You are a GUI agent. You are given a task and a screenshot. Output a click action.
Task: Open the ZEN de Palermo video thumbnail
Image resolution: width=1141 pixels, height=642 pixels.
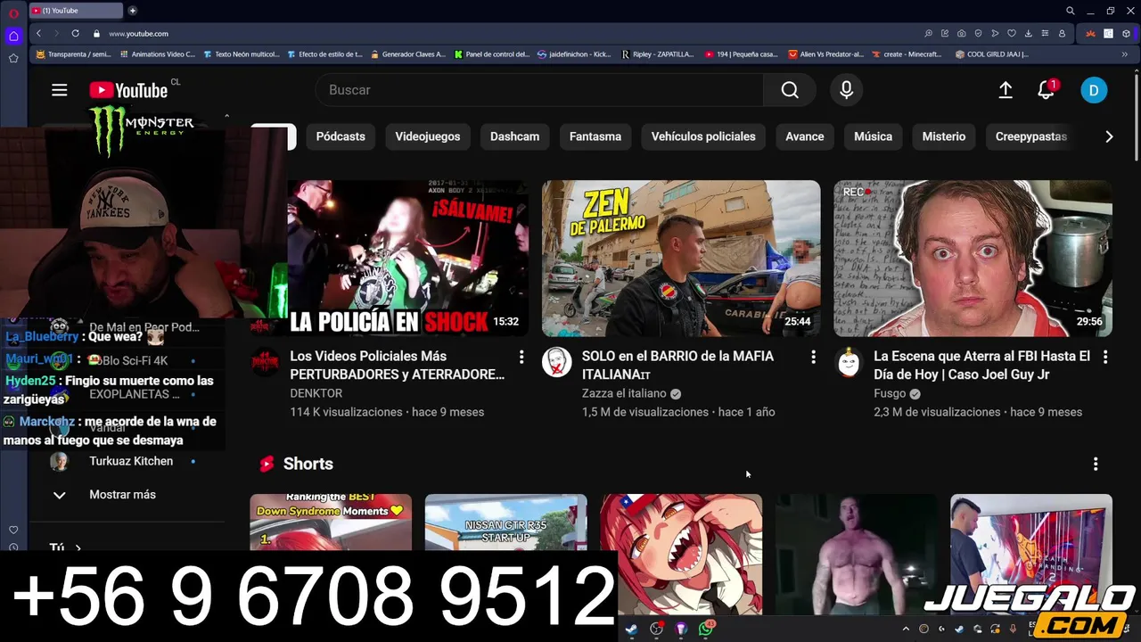[x=681, y=259]
